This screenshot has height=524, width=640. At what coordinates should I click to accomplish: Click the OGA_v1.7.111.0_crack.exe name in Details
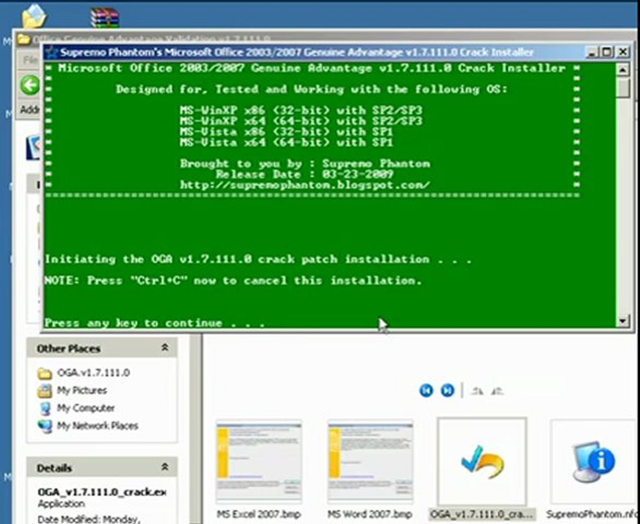click(102, 491)
